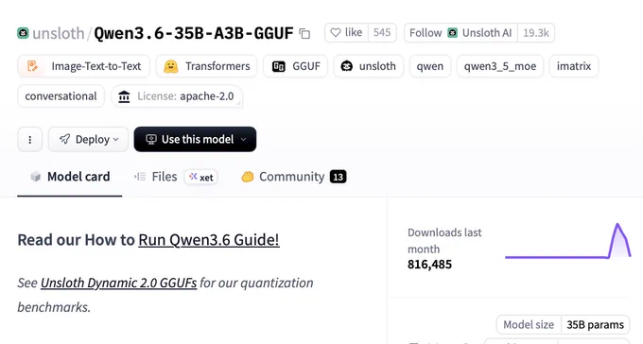Expand the Deploy dropdown
The height and width of the screenshot is (344, 643).
click(88, 140)
